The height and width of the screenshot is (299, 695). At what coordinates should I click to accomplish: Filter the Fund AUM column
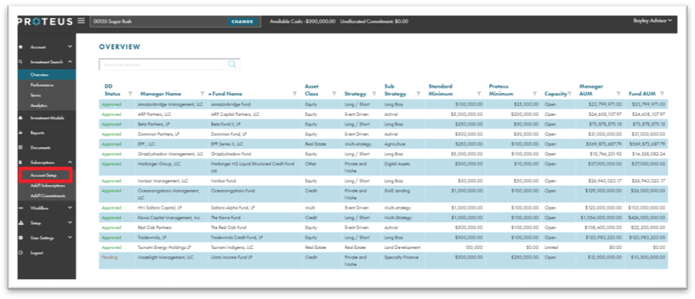[x=662, y=94]
